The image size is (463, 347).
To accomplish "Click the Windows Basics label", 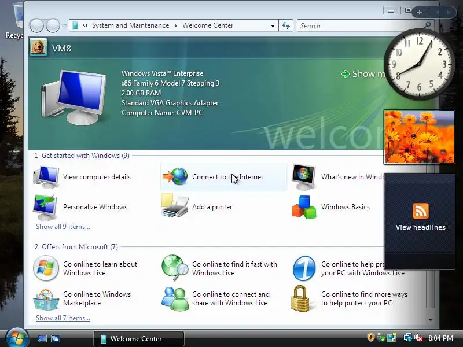I will (x=345, y=207).
